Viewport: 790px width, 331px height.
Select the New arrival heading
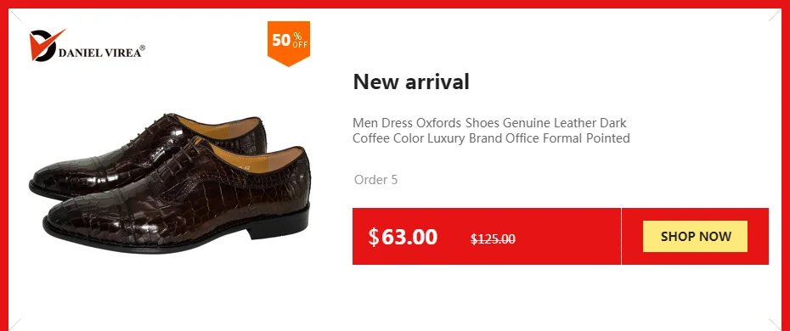pyautogui.click(x=411, y=81)
